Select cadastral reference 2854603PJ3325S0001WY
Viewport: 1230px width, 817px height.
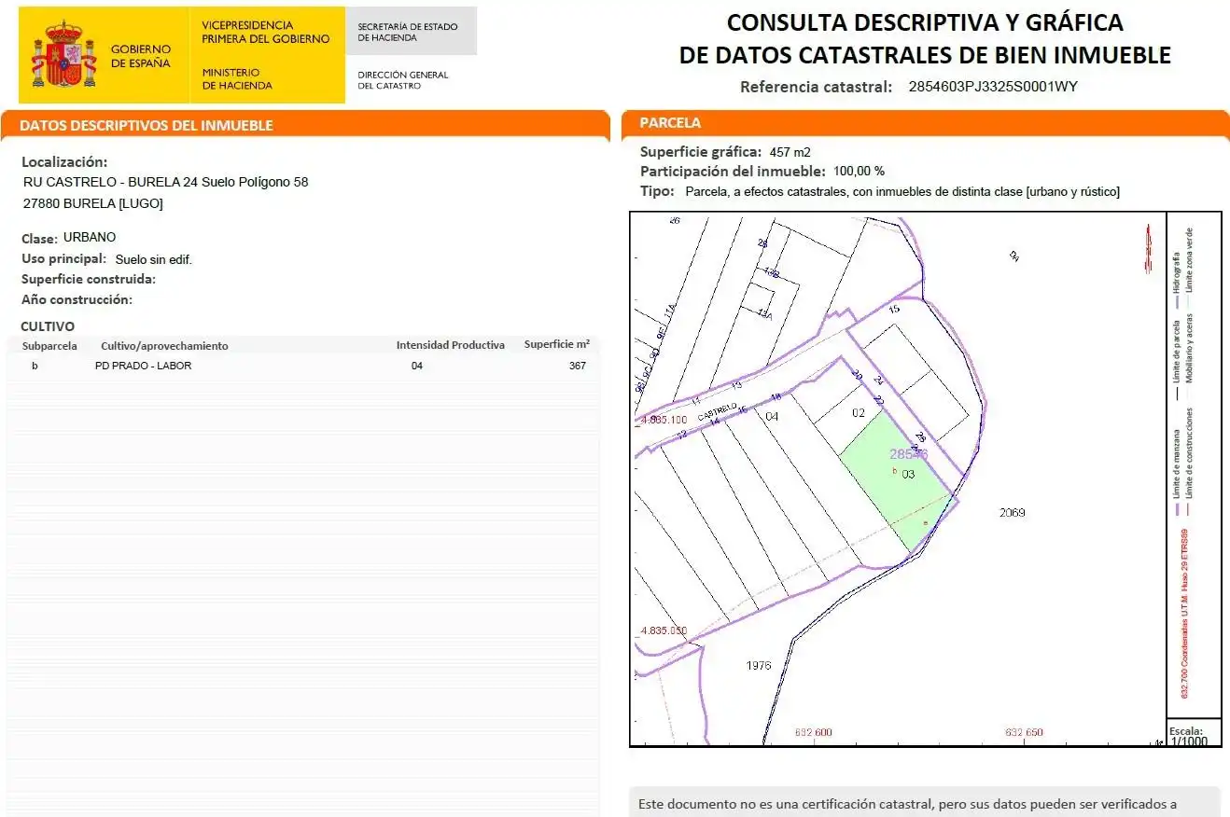(x=993, y=87)
